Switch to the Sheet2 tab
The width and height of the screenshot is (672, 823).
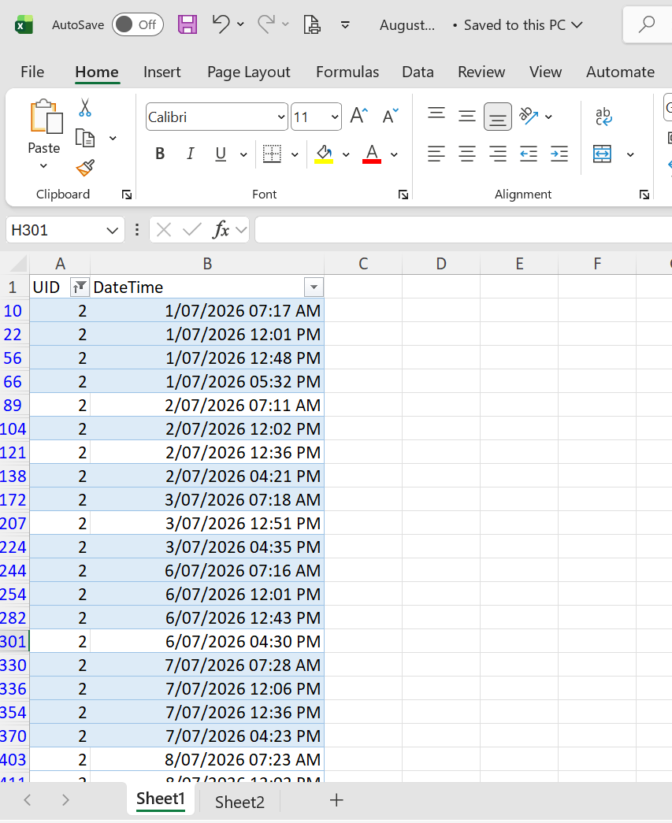pyautogui.click(x=239, y=802)
